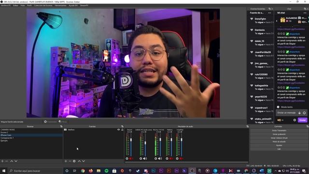The height and width of the screenshot is (174, 309).
Task: Open the StreamFX menu
Action: pos(84,5)
